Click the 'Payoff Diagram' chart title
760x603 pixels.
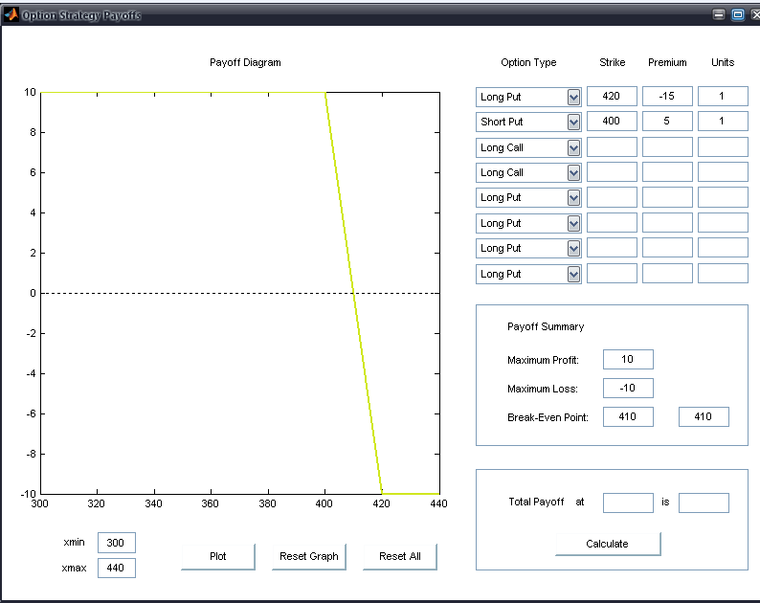click(x=245, y=62)
